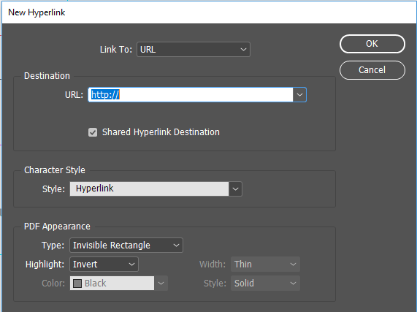This screenshot has height=312, width=417.
Task: Click the Destination group heading
Action: [x=47, y=76]
